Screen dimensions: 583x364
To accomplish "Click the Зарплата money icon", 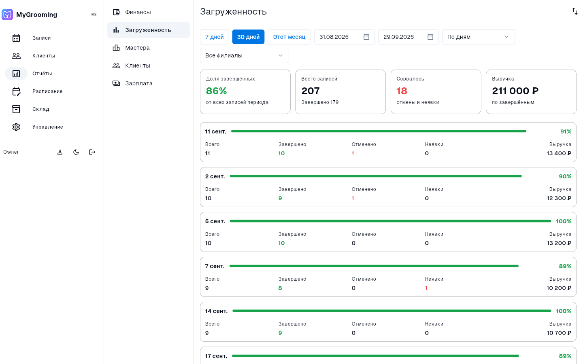I will tap(116, 83).
